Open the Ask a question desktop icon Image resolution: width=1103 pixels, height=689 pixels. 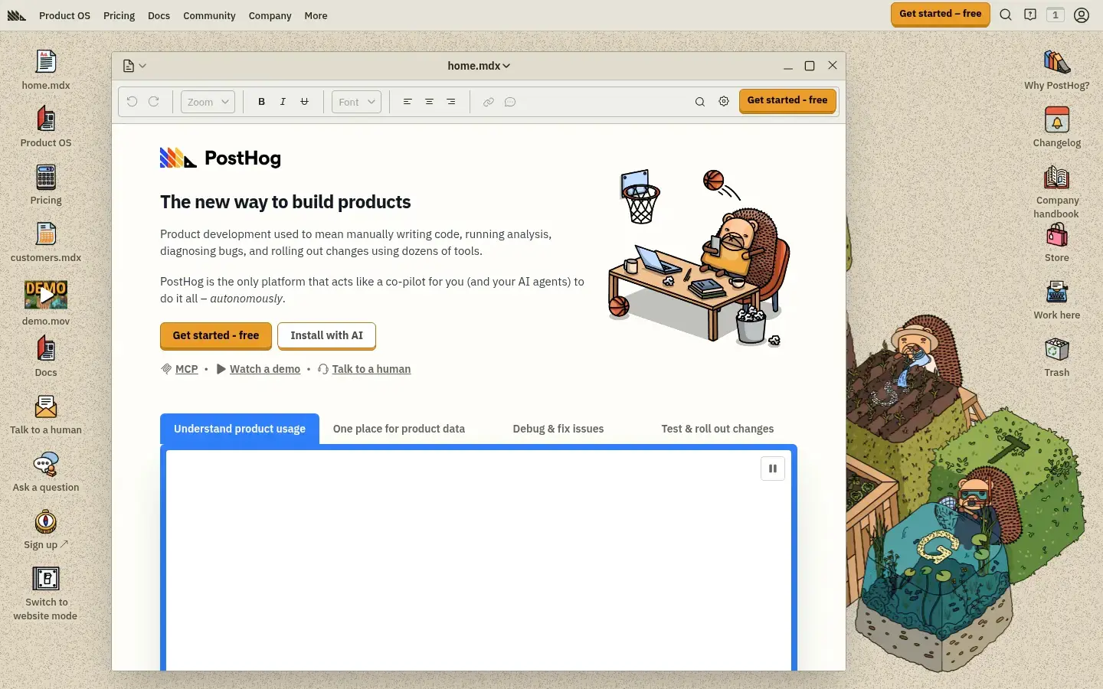click(x=46, y=464)
